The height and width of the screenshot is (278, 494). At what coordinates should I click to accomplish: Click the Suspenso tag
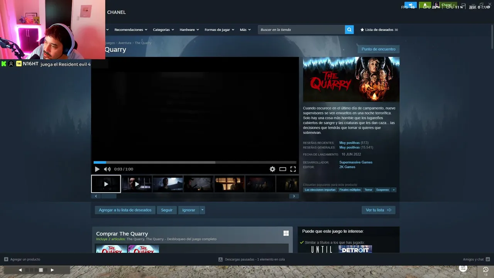(x=382, y=190)
